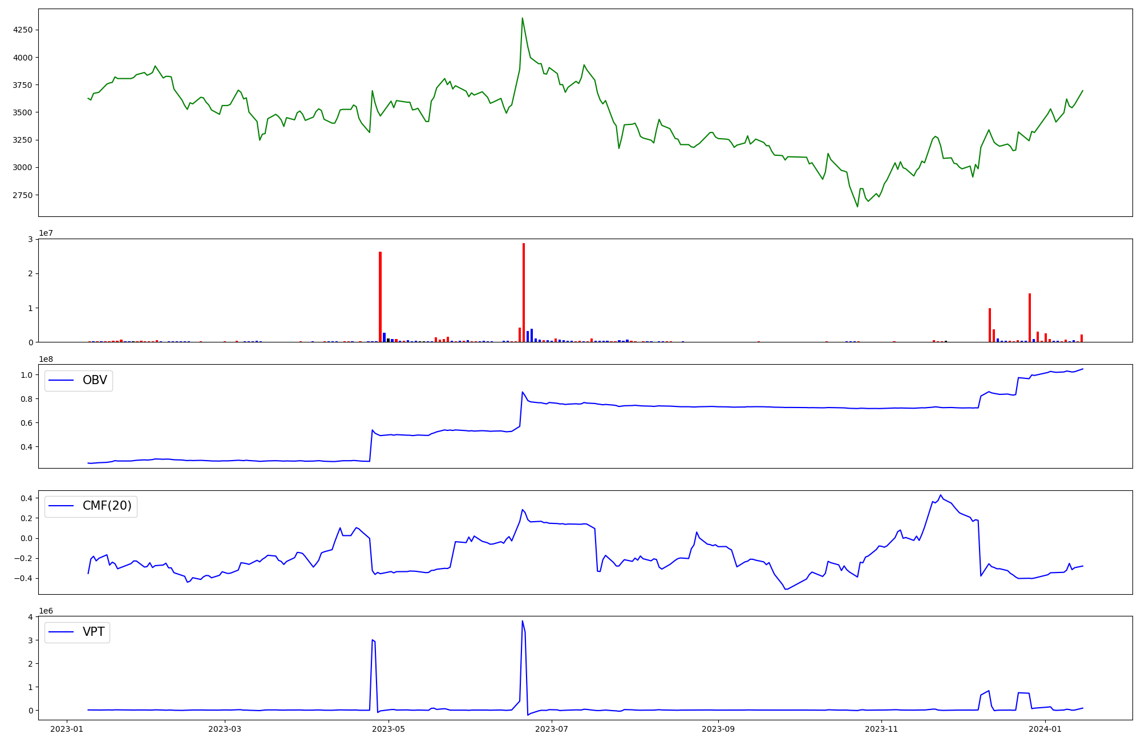The image size is (1141, 742).
Task: Click the highest peak of the green price line
Action: coord(522,18)
